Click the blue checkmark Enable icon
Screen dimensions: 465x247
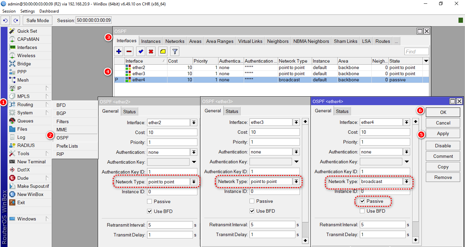[x=141, y=52]
